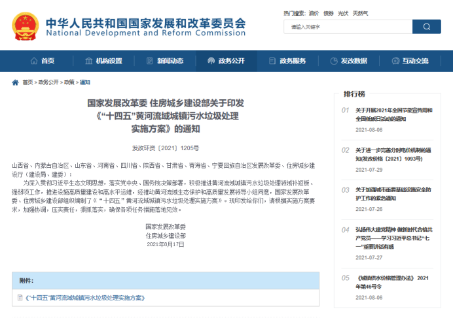The height and width of the screenshot is (320, 453).
Task: Click the English title National Development and Reform Commission
Action: (x=145, y=33)
